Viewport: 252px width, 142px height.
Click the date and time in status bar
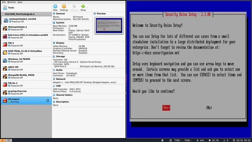coord(242,140)
